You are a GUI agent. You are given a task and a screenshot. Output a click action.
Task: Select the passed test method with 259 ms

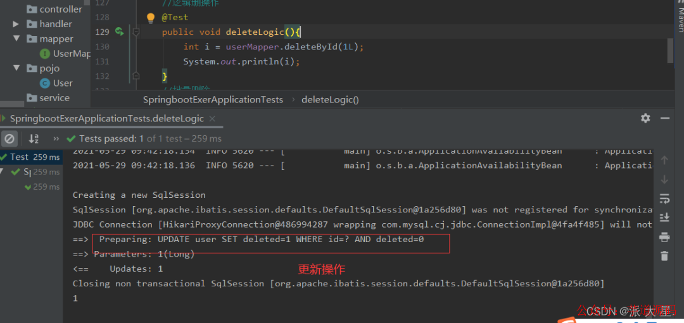42,186
